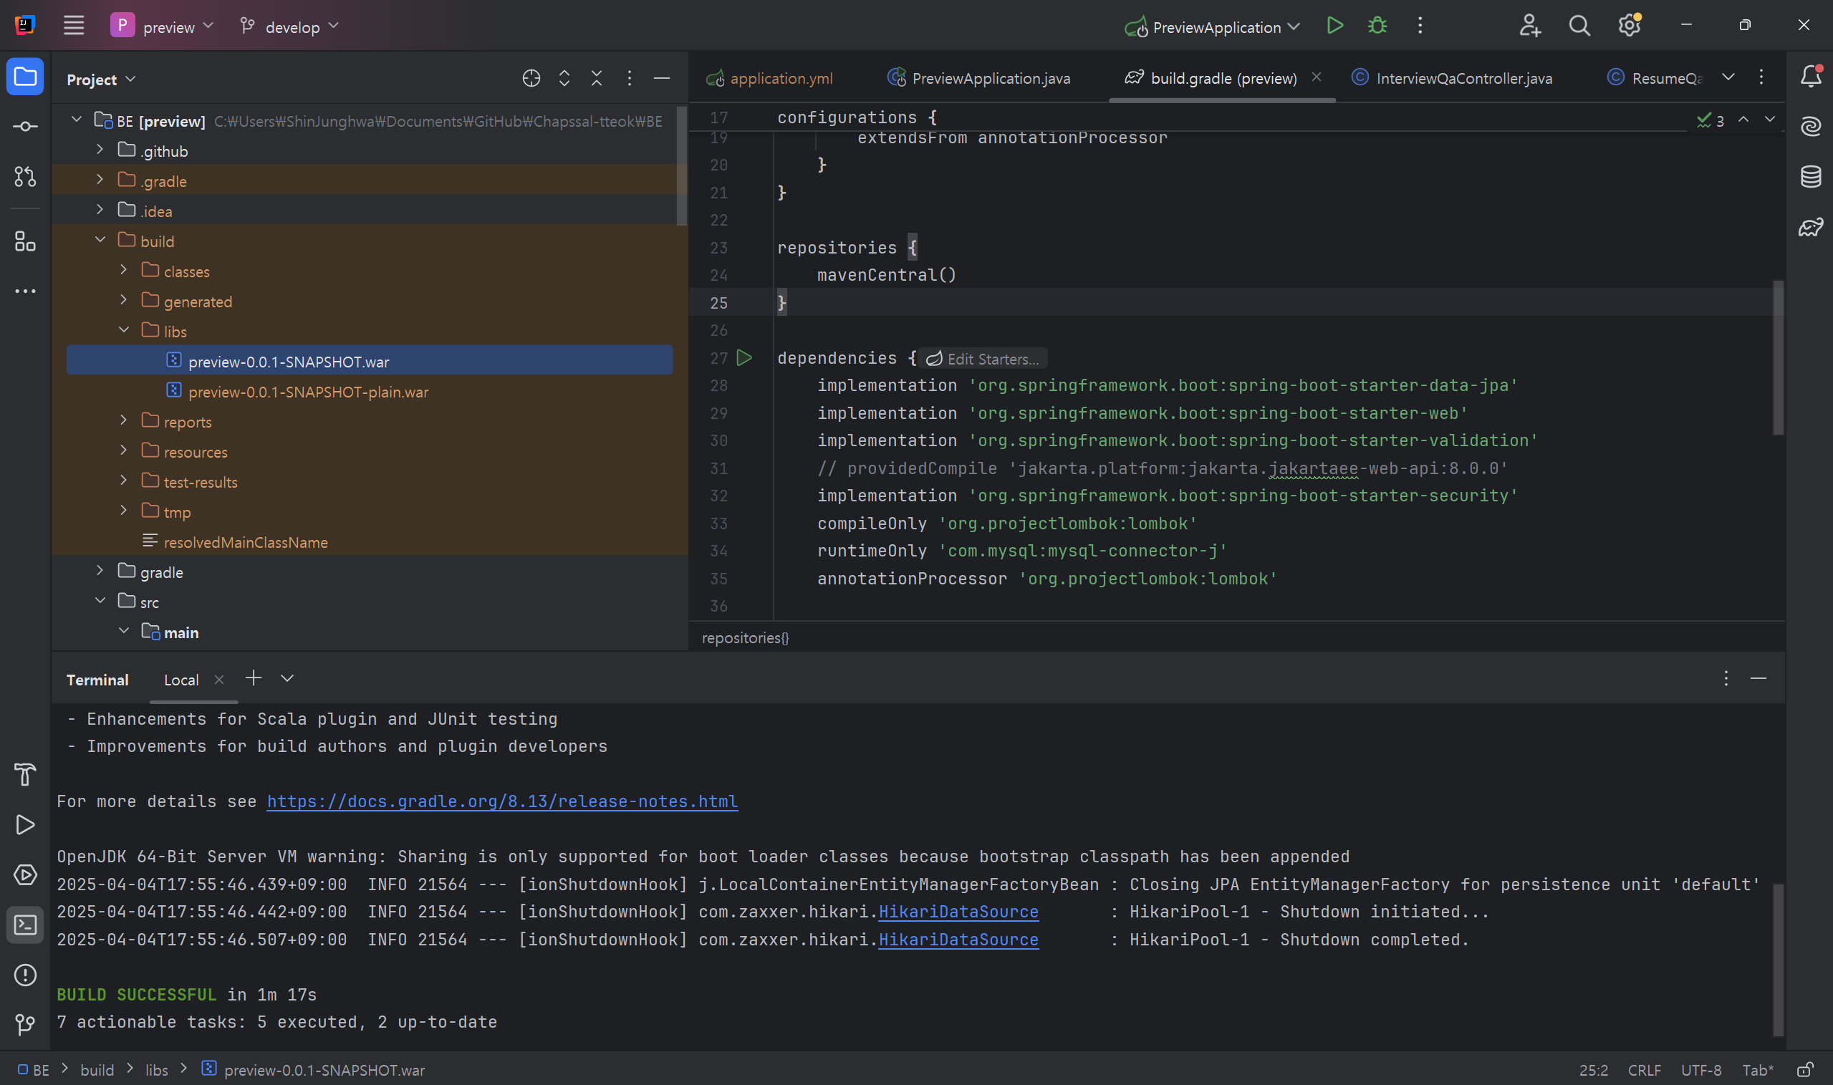1833x1085 pixels.
Task: Open Notifications bell icon
Action: 1810,76
